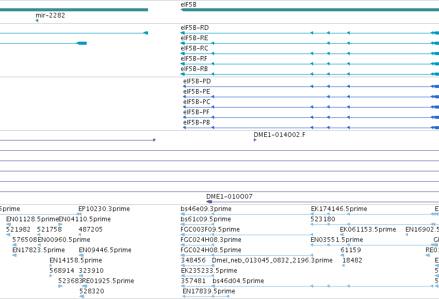Open transcript eIF5B-RD
The height and width of the screenshot is (299, 439).
194,28
